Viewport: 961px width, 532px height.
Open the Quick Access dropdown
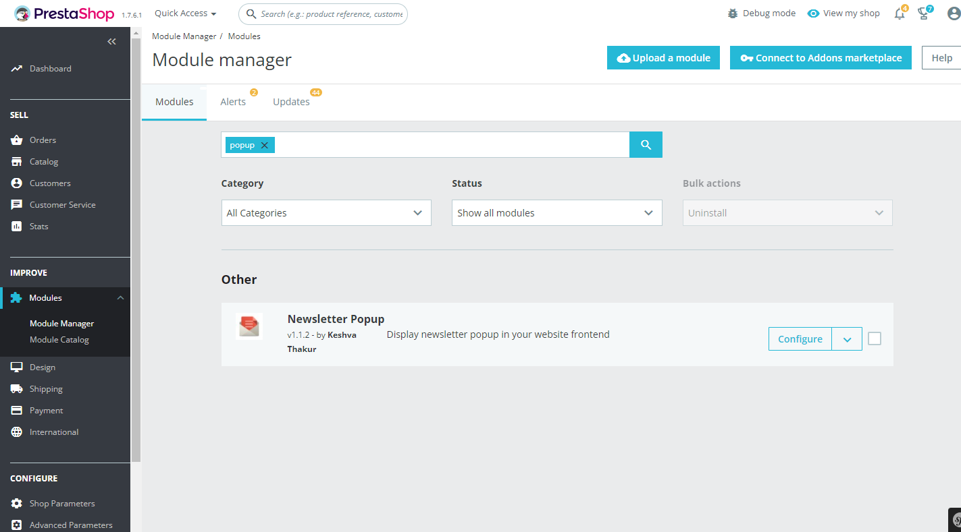186,13
